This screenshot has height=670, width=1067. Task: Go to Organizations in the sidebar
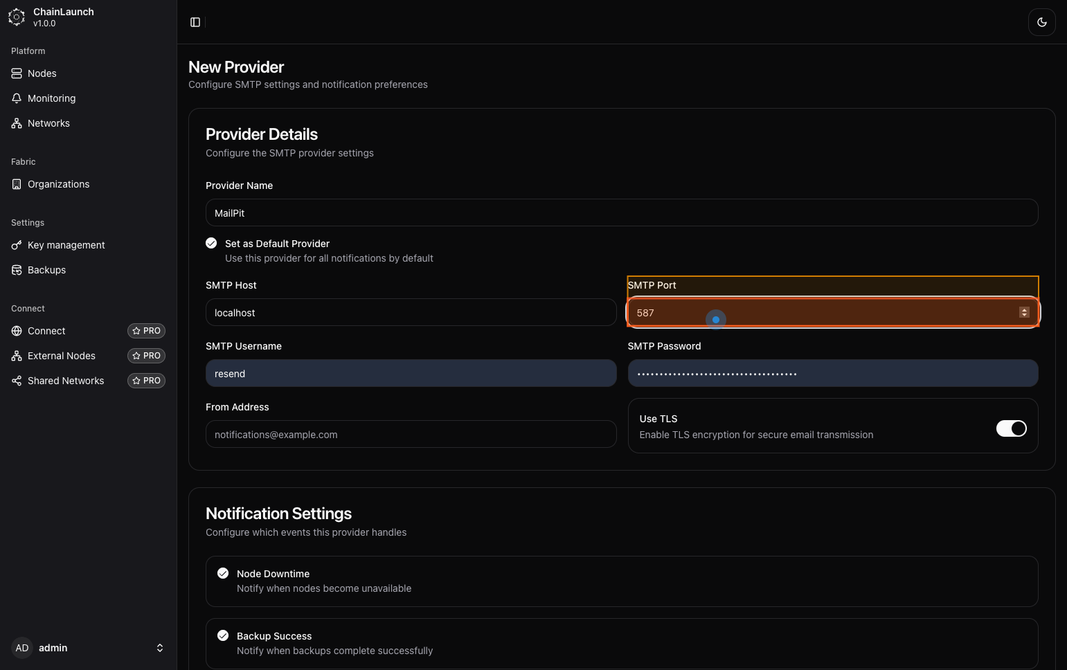click(x=58, y=184)
